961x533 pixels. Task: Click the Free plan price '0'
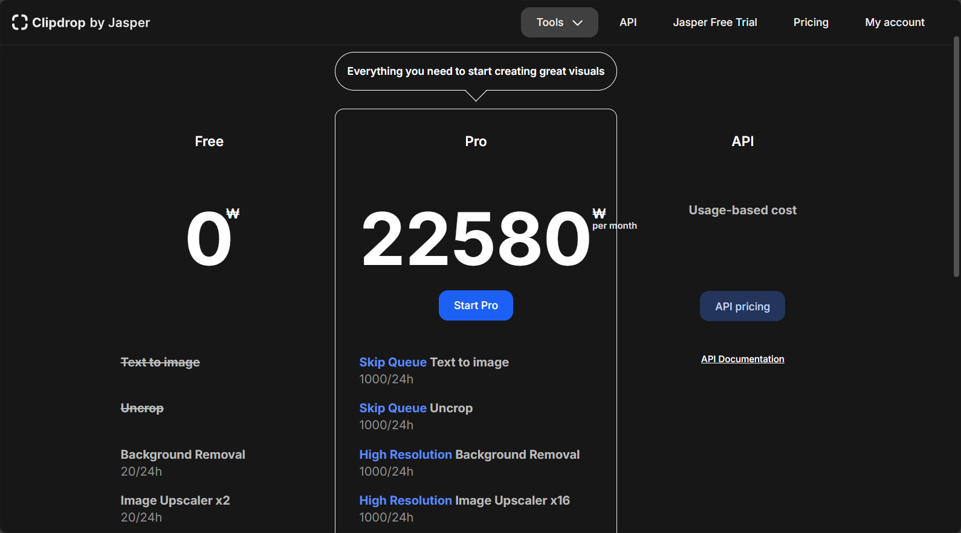click(209, 239)
